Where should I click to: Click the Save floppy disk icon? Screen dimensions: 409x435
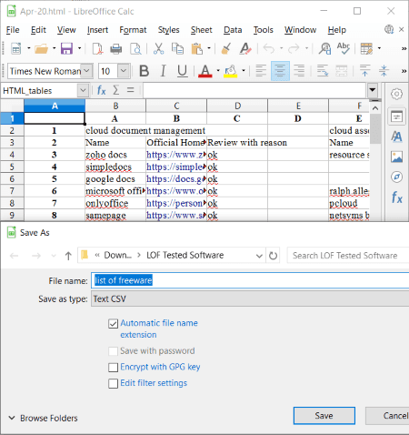(x=66, y=48)
